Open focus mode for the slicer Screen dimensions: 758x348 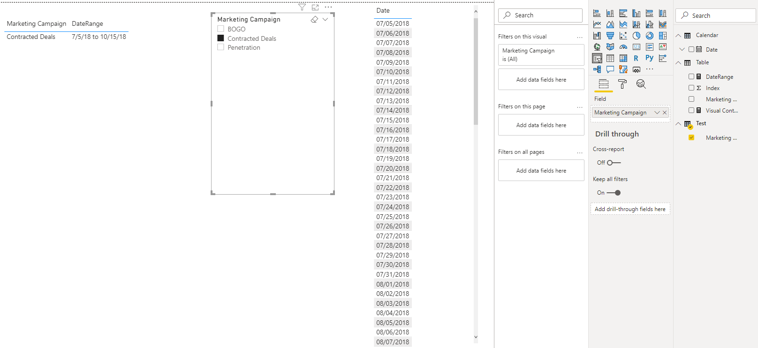(315, 8)
